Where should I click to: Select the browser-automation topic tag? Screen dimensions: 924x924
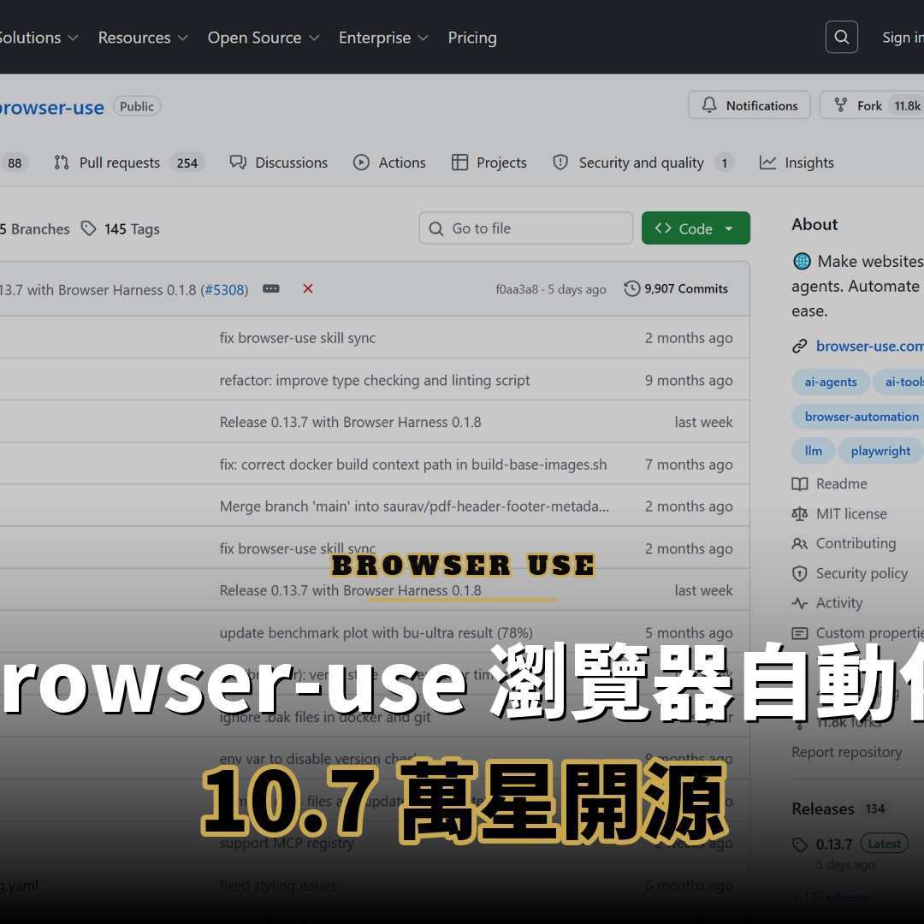point(857,417)
